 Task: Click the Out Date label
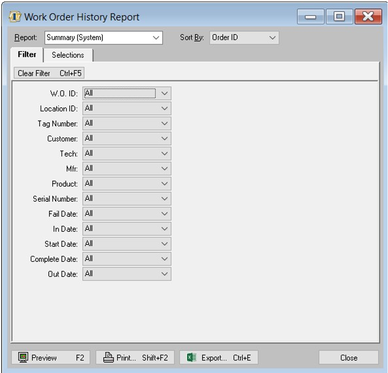point(63,275)
